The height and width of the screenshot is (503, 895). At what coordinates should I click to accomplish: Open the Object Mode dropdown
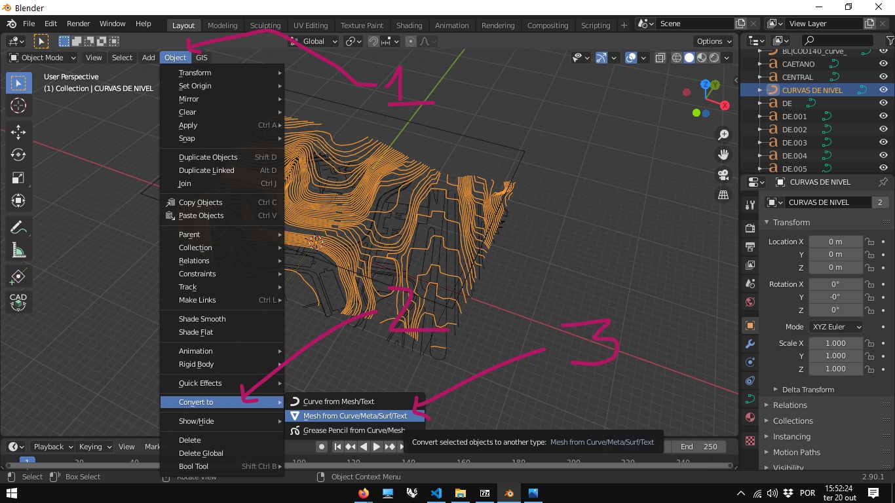click(43, 58)
